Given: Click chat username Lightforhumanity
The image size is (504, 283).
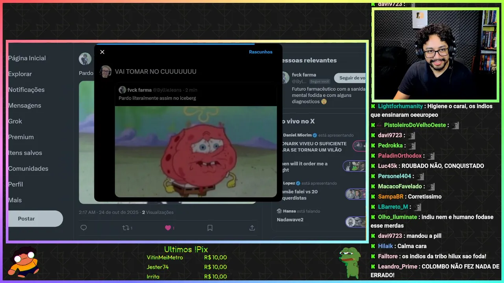Looking at the screenshot, I should pos(400,106).
